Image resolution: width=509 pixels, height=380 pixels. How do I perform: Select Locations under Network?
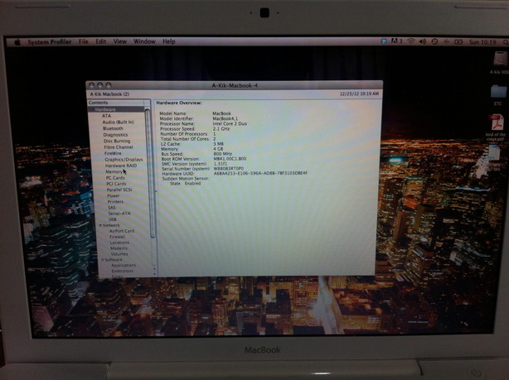119,243
